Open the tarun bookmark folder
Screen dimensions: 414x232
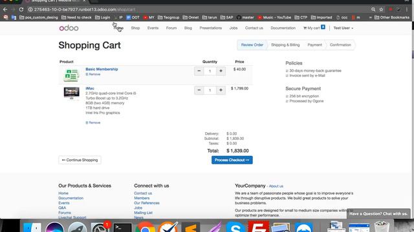pos(210,17)
